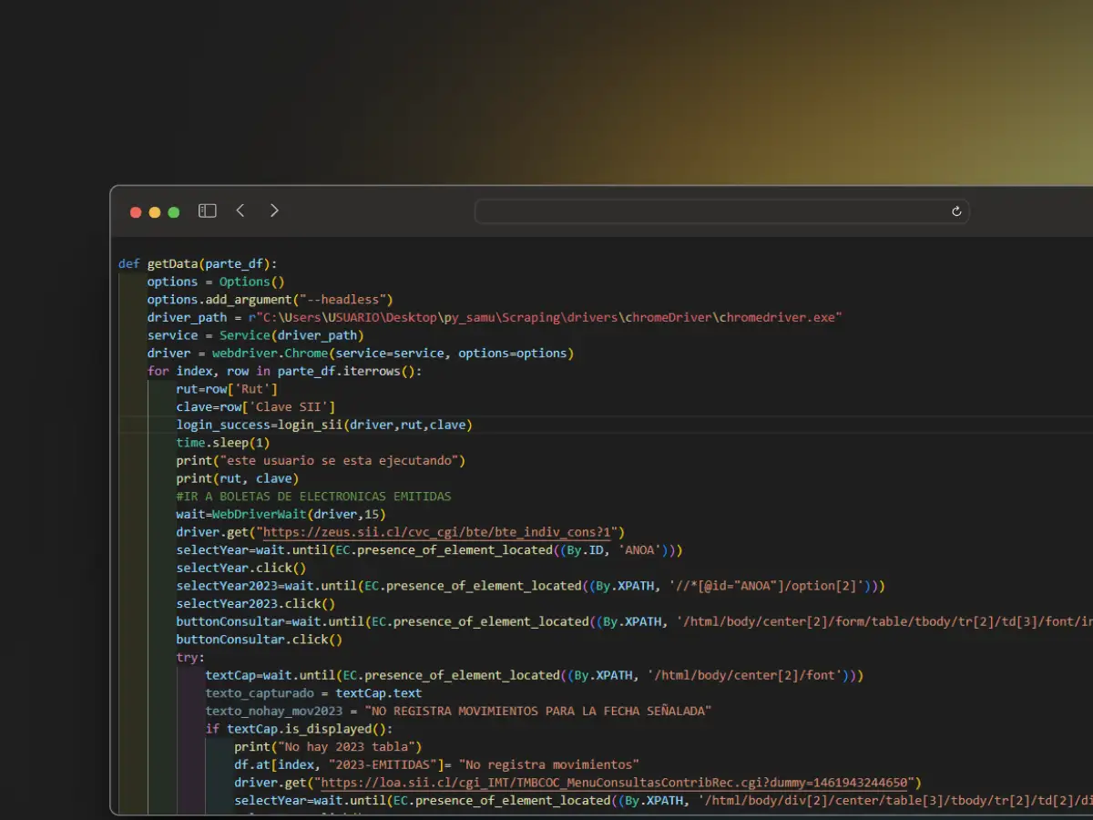Click the first selectYear.click() line
1093x820 pixels.
coord(241,568)
